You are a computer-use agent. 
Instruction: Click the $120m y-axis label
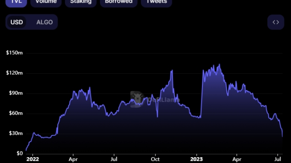[14, 73]
